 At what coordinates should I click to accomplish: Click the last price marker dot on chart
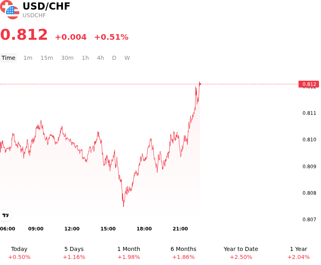pyautogui.click(x=200, y=84)
